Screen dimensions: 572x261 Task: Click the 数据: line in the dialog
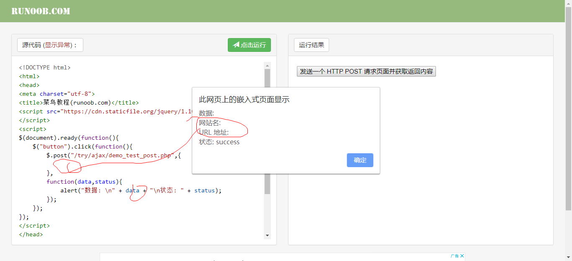tap(206, 113)
